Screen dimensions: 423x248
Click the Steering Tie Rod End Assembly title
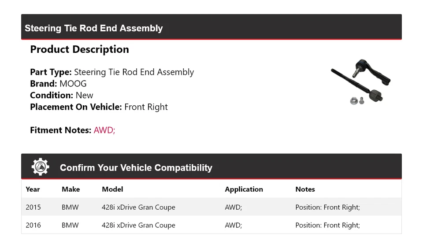click(94, 28)
